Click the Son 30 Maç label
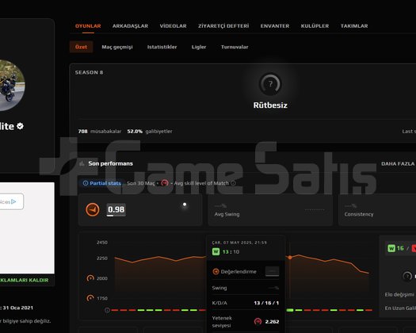Viewport: 416px width, 333px height. coord(140,183)
